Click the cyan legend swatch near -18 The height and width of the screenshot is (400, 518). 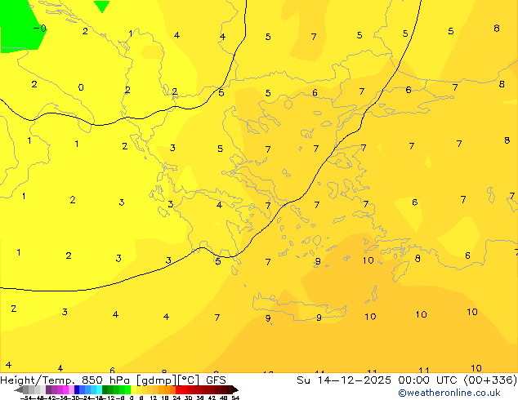click(x=99, y=389)
